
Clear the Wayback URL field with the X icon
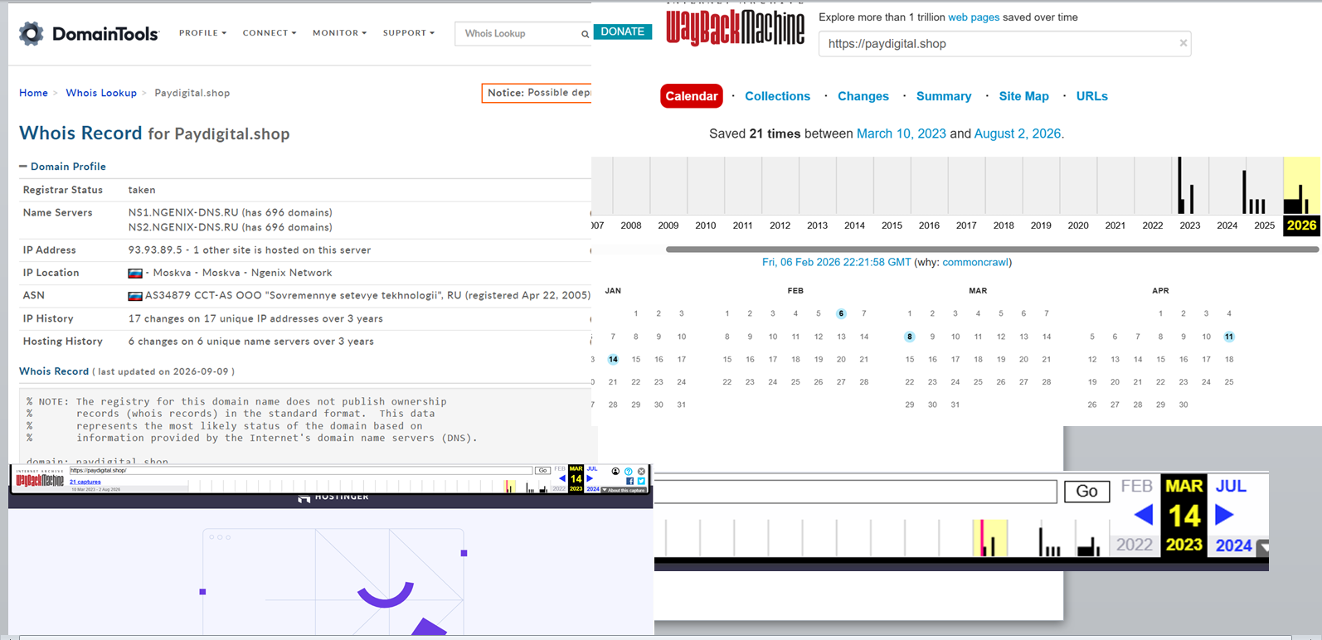tap(1183, 43)
